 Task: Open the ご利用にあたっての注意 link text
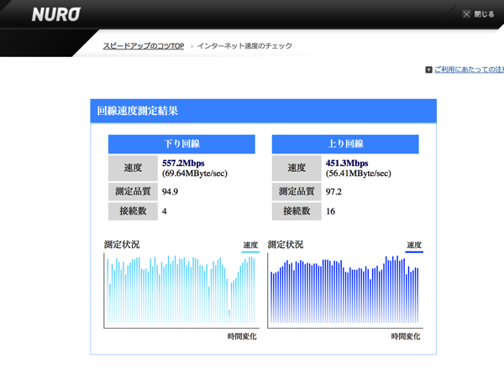pyautogui.click(x=469, y=70)
